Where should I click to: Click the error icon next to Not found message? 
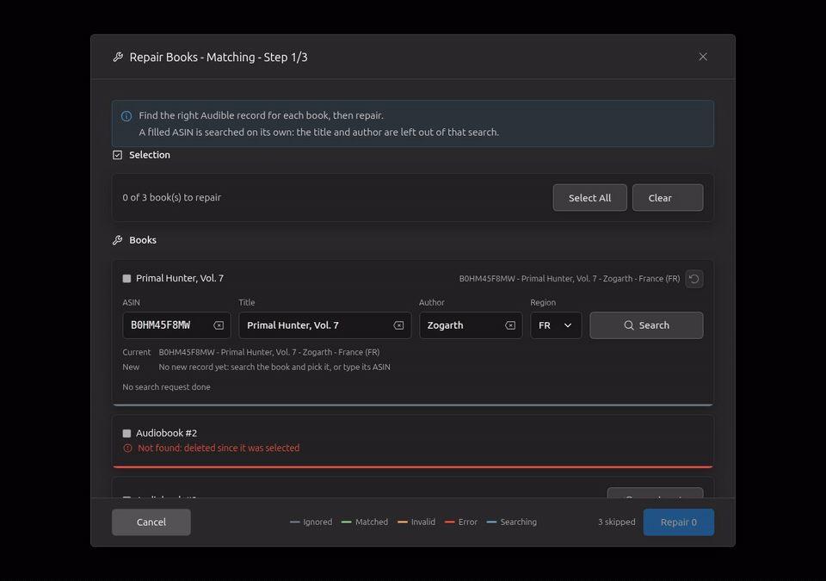coord(127,448)
